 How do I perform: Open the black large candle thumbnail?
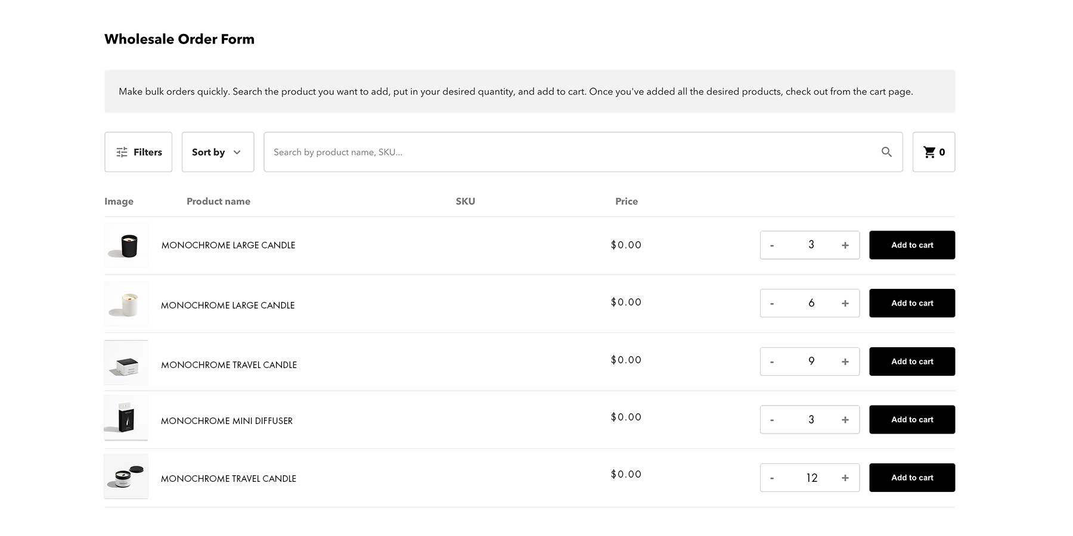tap(126, 245)
